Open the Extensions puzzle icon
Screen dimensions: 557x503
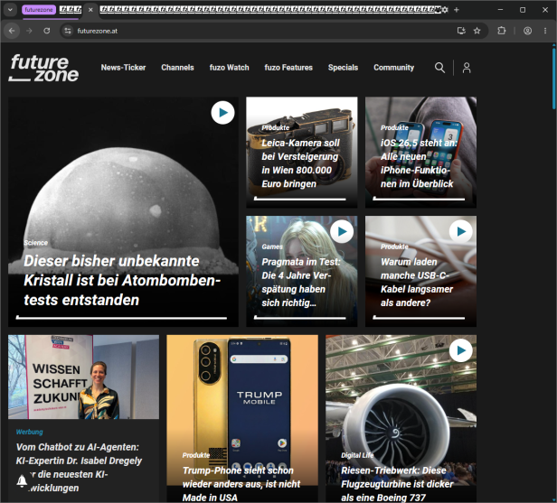click(502, 31)
